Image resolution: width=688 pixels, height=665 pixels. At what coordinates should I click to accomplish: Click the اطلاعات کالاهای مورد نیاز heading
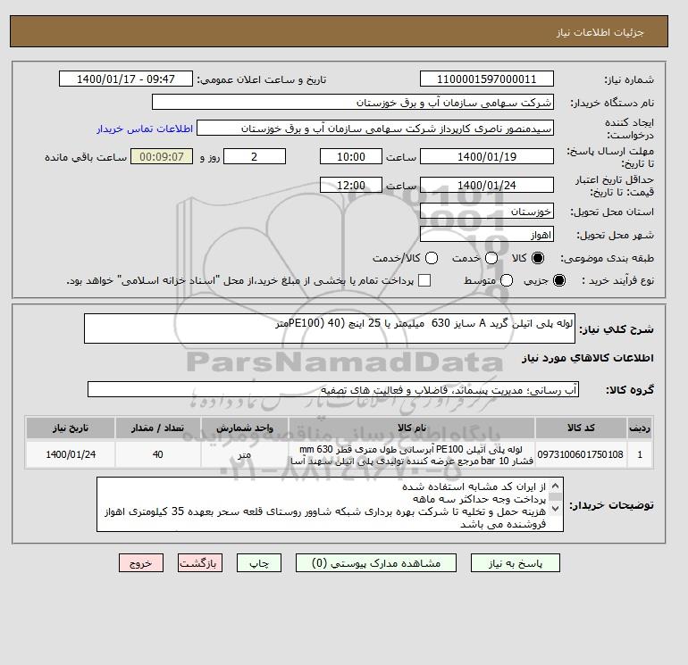(588, 358)
